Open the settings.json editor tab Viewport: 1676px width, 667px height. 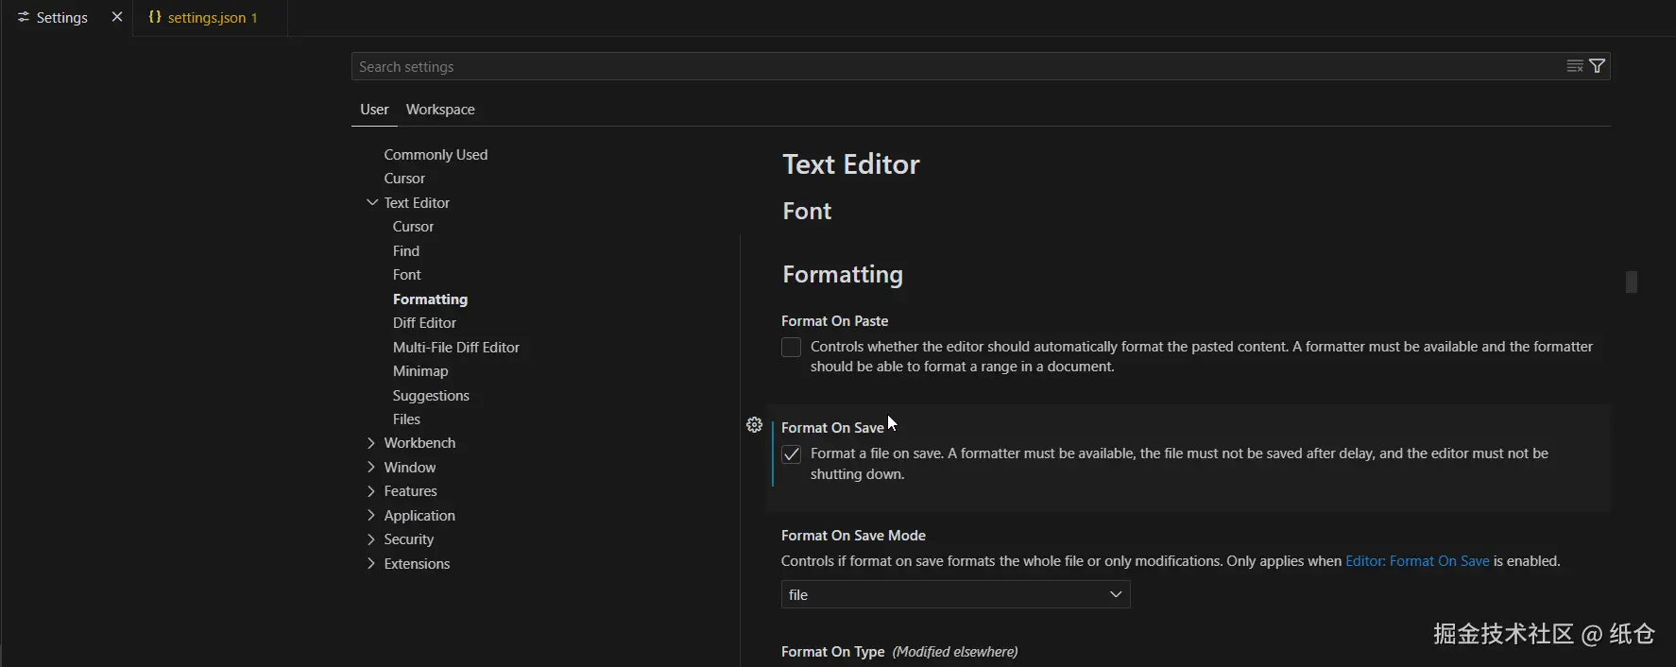207,18
